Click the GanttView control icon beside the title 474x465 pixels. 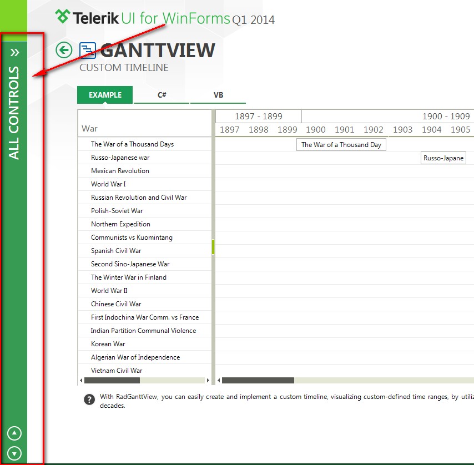[x=88, y=50]
